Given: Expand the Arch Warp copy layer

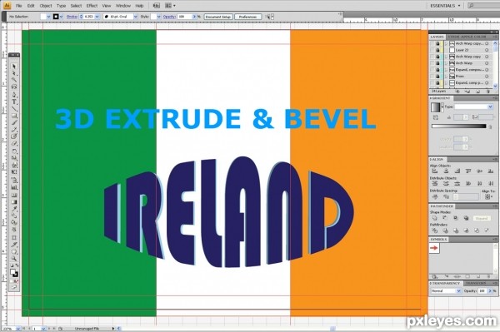Looking at the screenshot, I should [447, 57].
